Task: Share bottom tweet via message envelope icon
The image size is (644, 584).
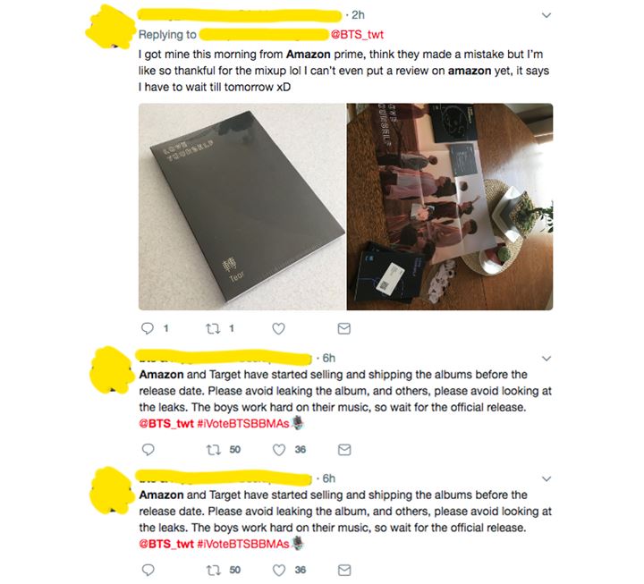Action: click(344, 570)
